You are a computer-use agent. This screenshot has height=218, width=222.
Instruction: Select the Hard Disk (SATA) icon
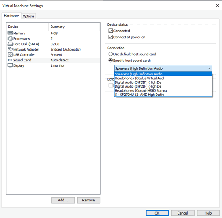click(10, 44)
